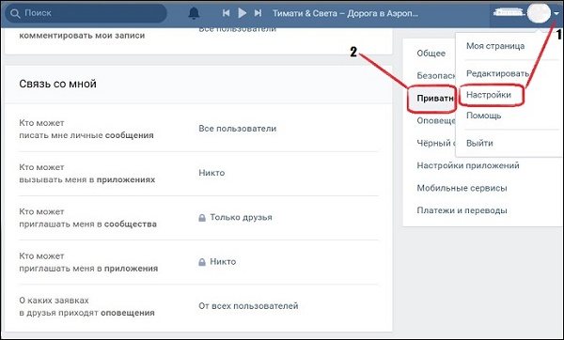Open Мобильные сервисы tab
The width and height of the screenshot is (564, 340).
pos(462,188)
